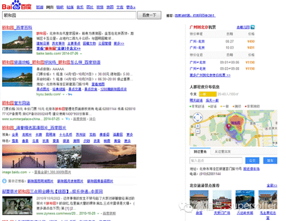Open the Baidu images result title

tap(34, 128)
